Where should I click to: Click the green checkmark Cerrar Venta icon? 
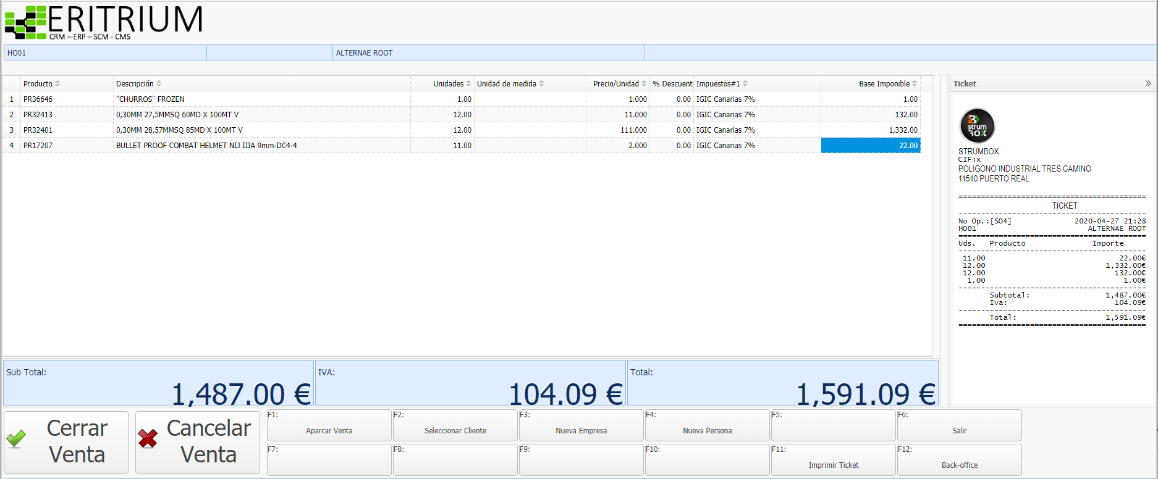coord(16,439)
